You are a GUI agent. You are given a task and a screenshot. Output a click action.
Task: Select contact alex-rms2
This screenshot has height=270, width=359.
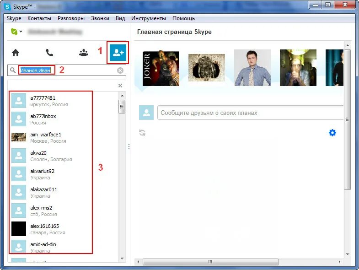64,211
